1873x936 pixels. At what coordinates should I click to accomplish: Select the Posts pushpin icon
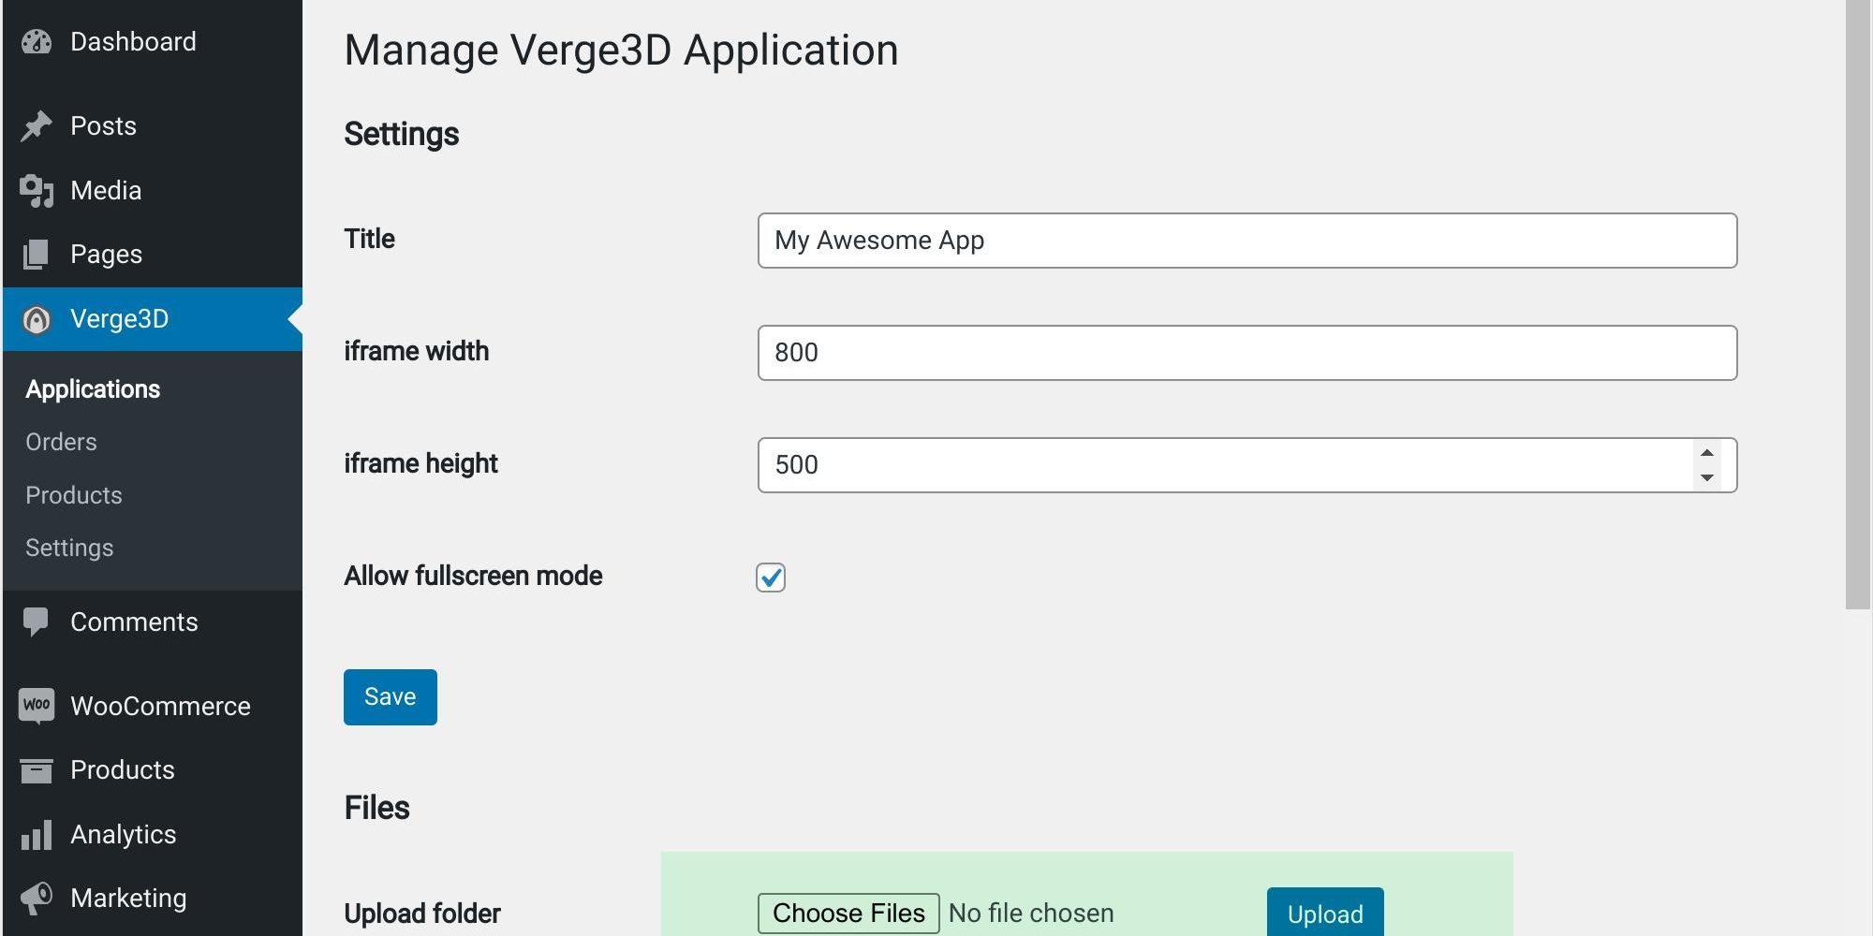(37, 124)
